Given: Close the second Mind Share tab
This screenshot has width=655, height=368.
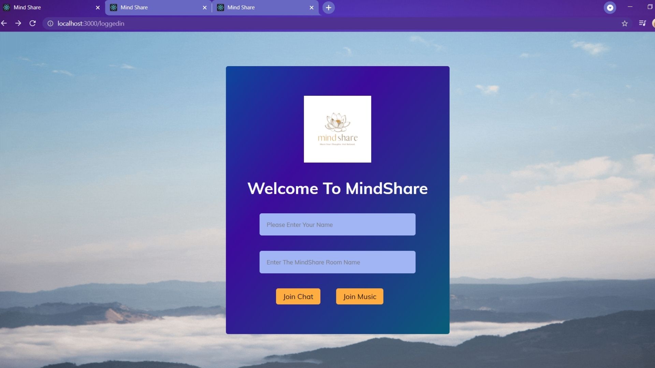Looking at the screenshot, I should [205, 7].
